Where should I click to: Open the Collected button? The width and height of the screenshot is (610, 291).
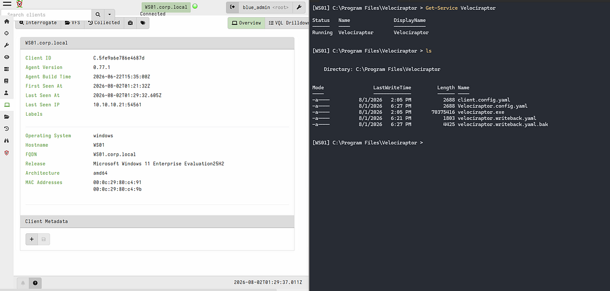(104, 23)
